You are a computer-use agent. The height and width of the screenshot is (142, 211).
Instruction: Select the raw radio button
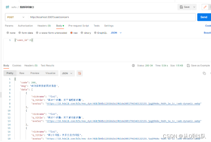(x=71, y=33)
